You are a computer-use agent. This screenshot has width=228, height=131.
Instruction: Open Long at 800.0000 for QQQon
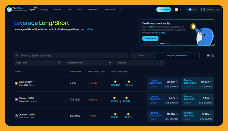(x=164, y=116)
